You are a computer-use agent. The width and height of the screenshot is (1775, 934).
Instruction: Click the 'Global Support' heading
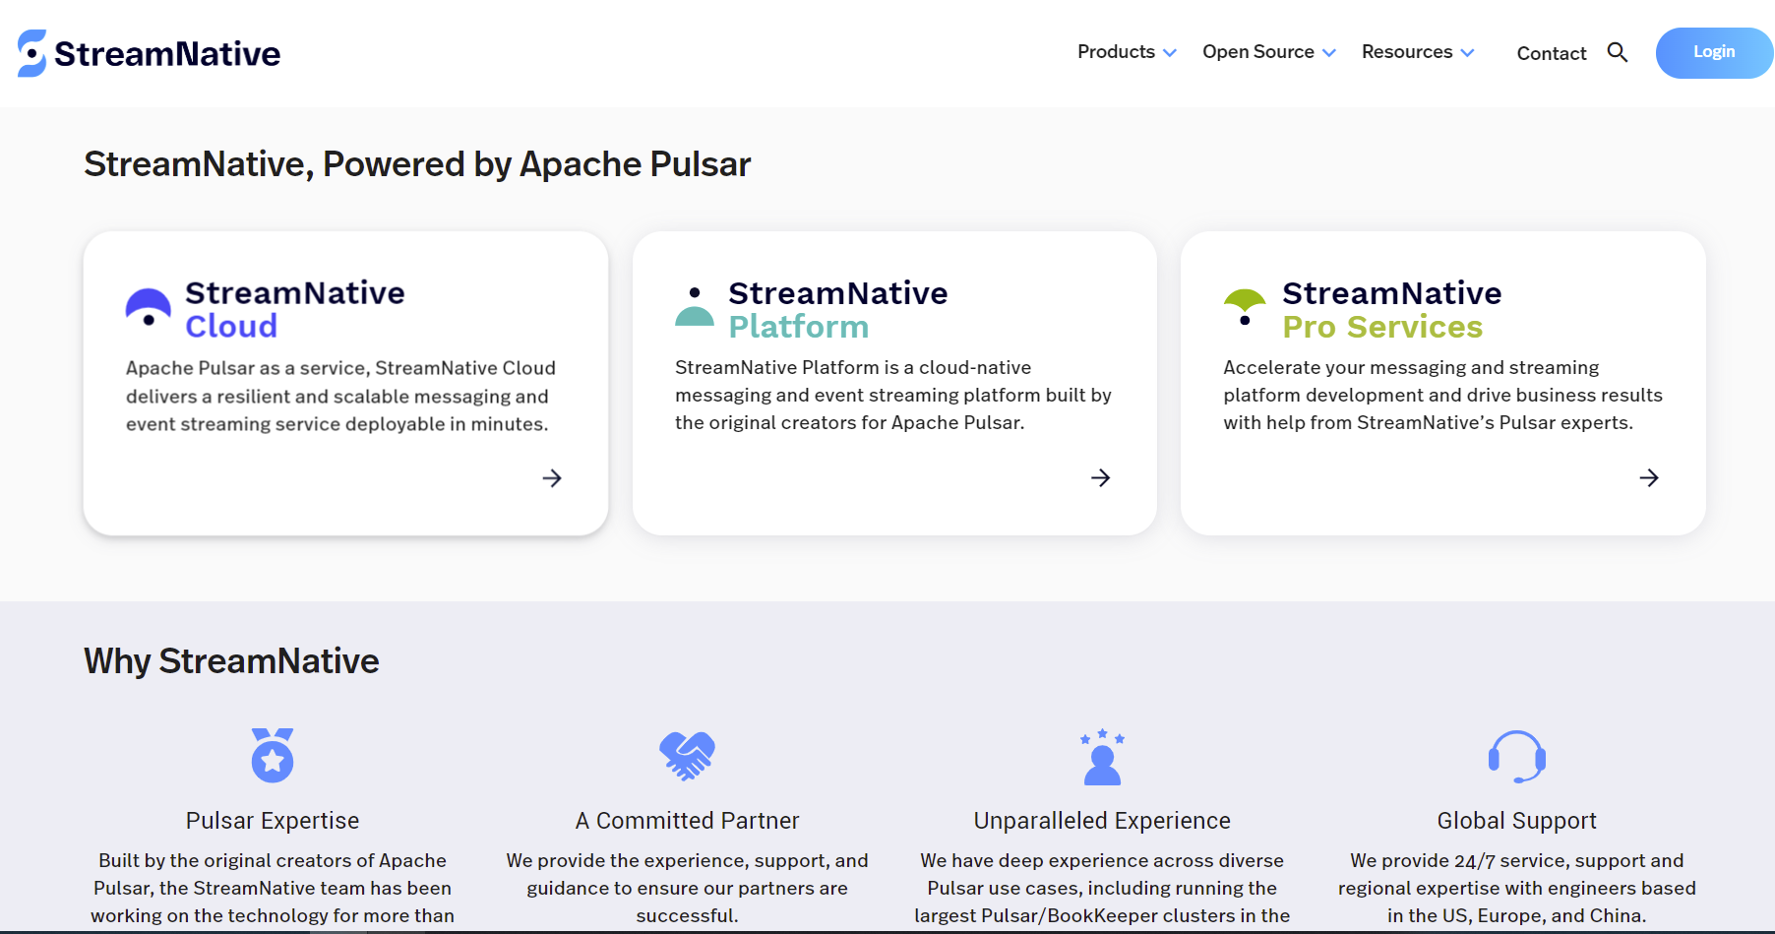1517,821
